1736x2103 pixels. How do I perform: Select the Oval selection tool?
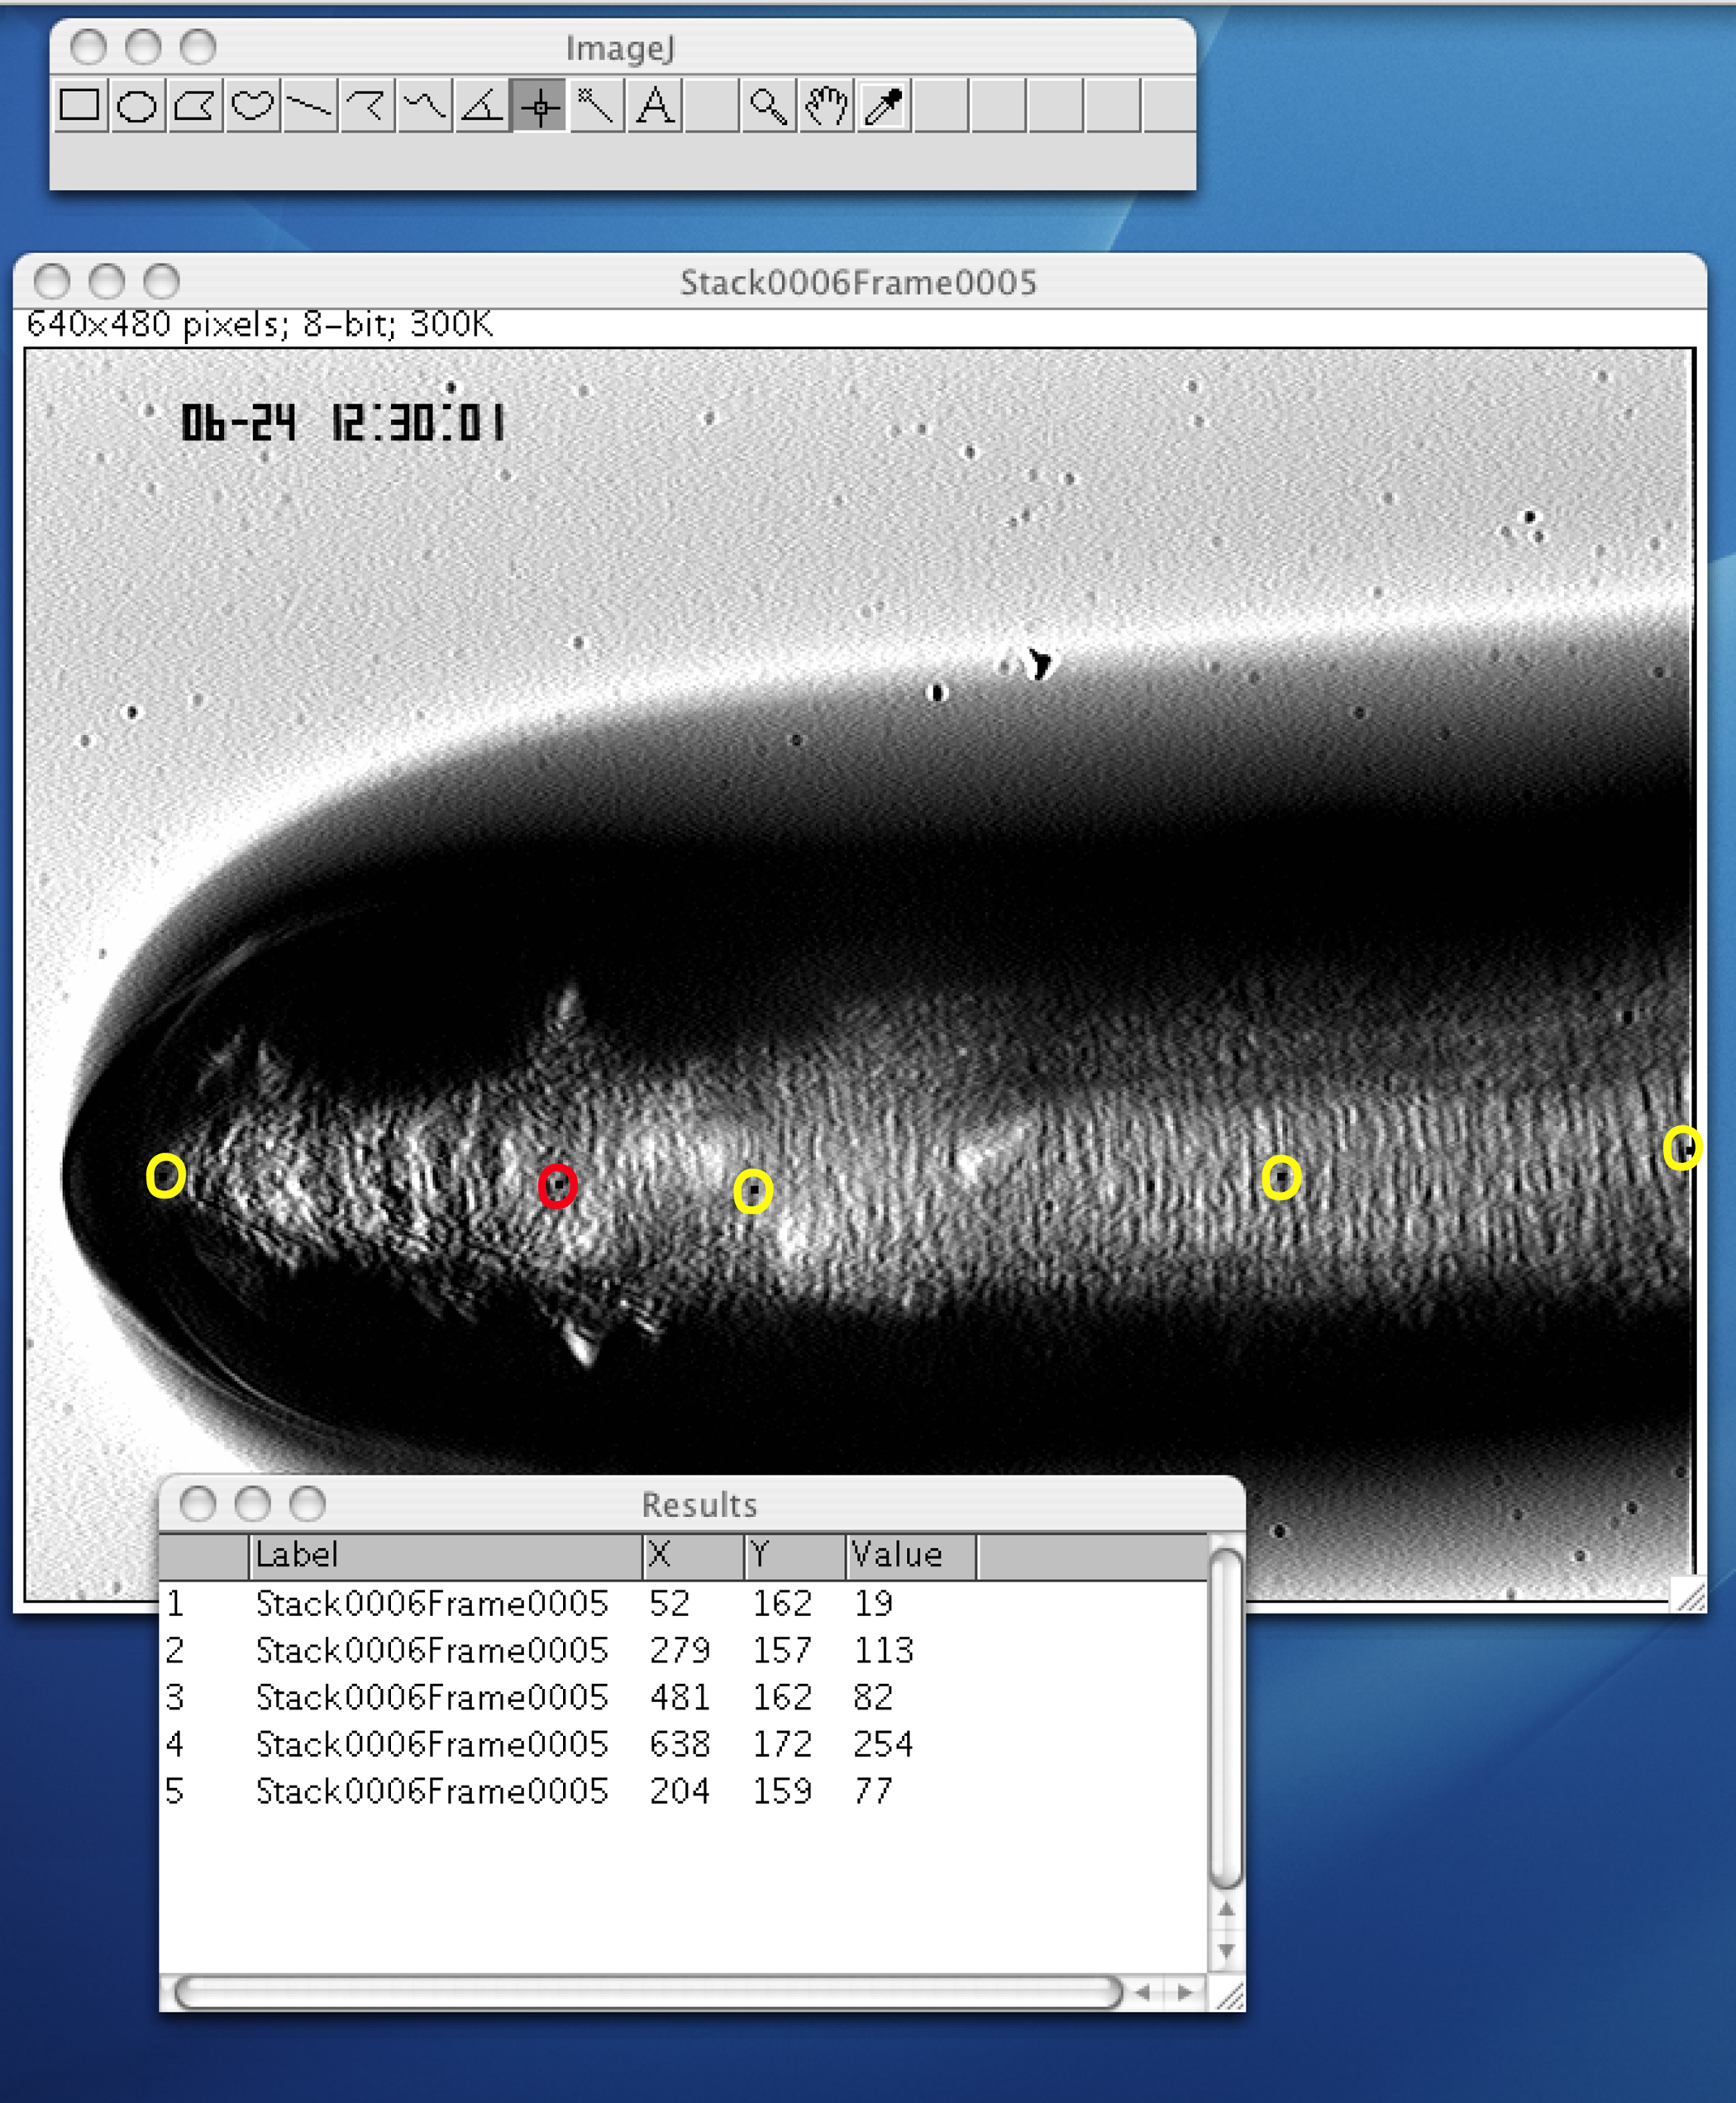136,105
